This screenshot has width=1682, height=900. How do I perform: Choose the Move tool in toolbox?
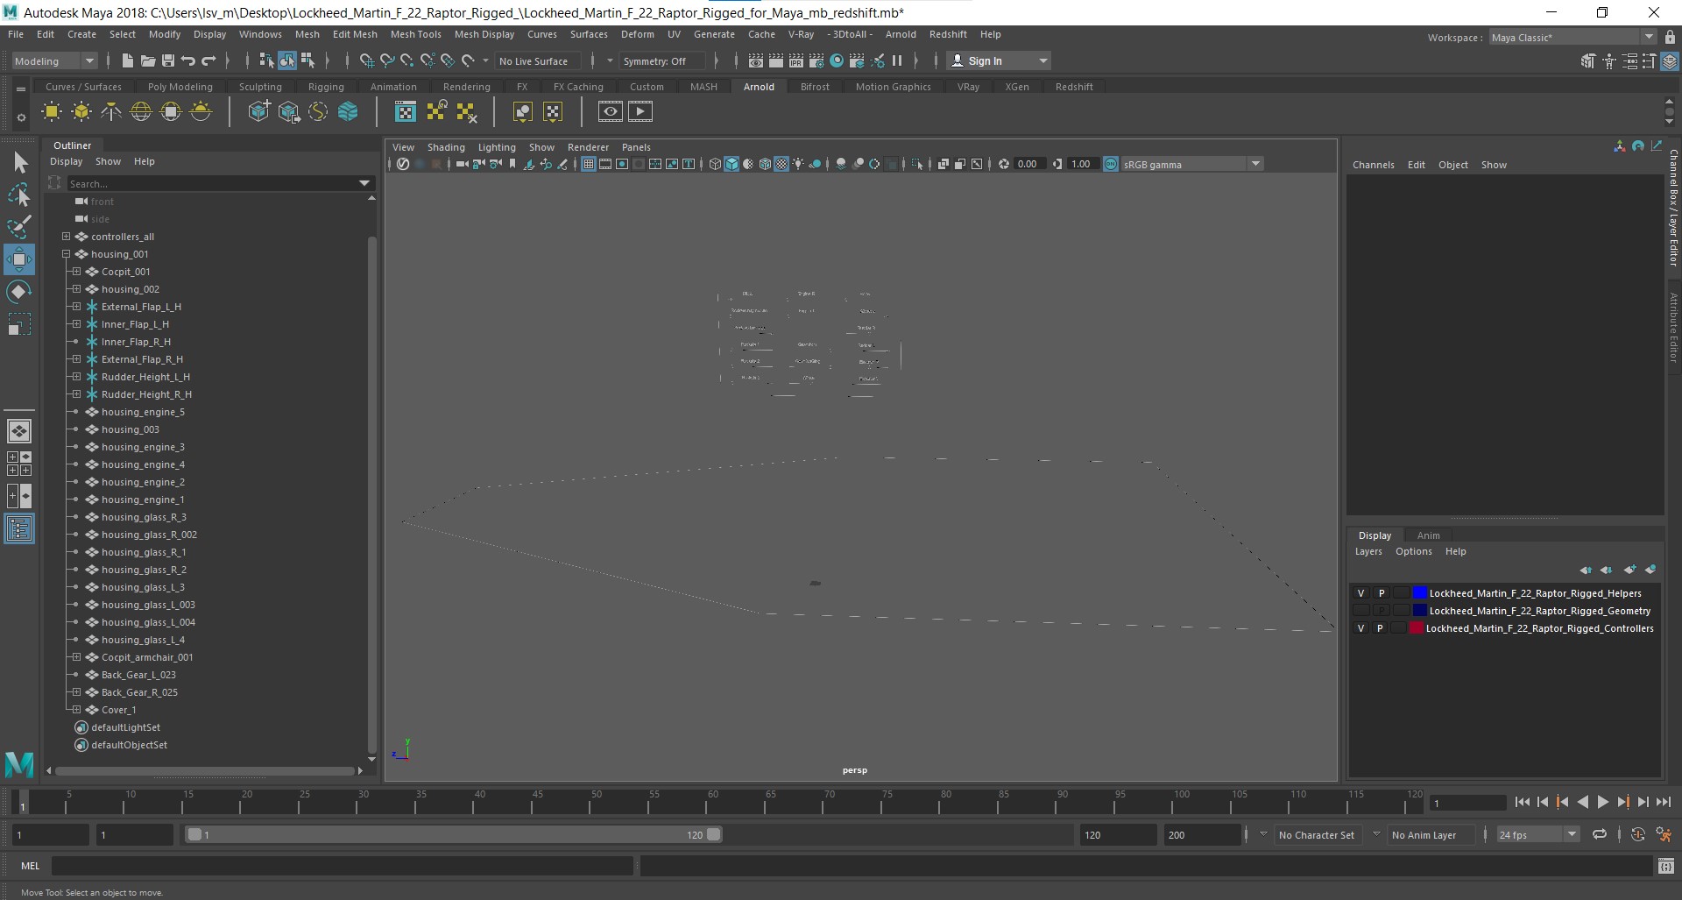[19, 259]
